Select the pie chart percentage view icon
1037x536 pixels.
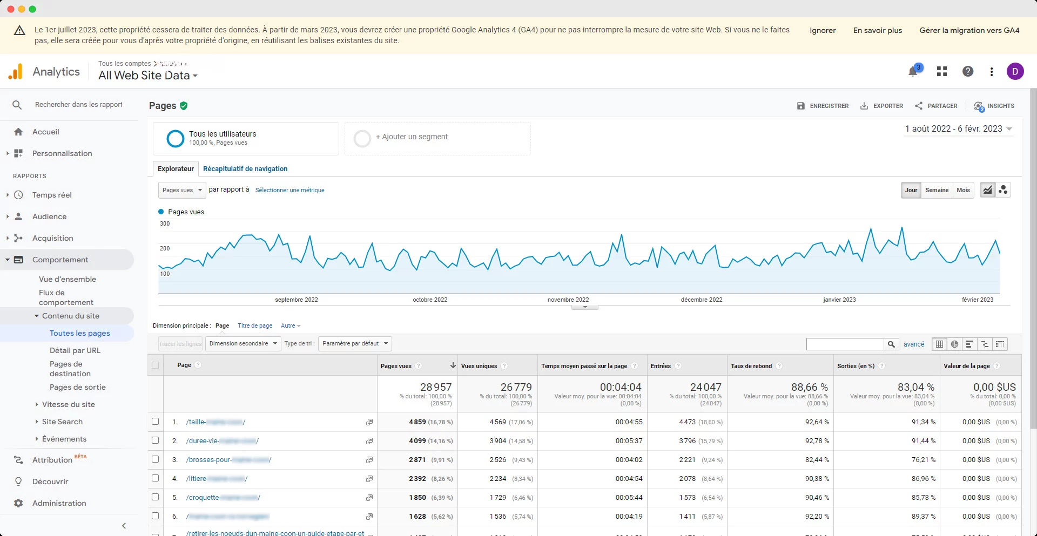[955, 344]
